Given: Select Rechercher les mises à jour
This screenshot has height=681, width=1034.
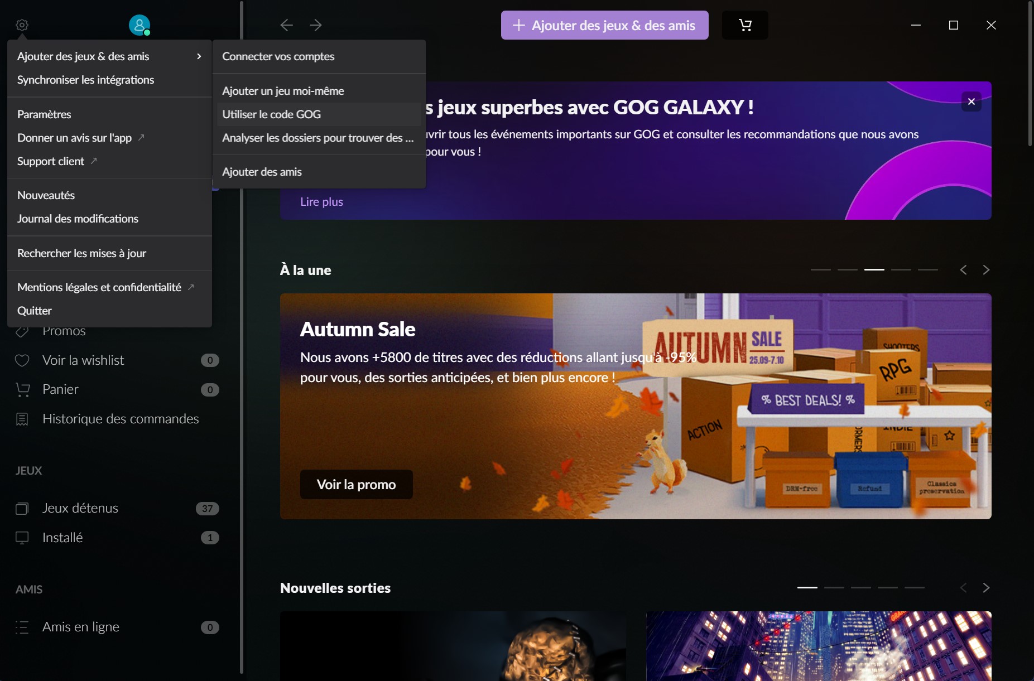Looking at the screenshot, I should 81,253.
